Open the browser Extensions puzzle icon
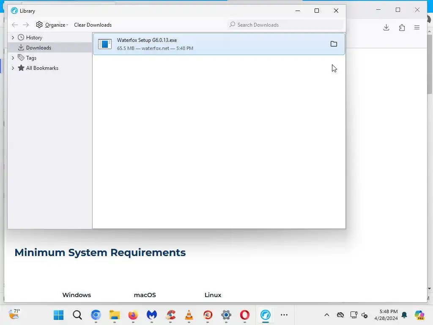 [x=402, y=28]
